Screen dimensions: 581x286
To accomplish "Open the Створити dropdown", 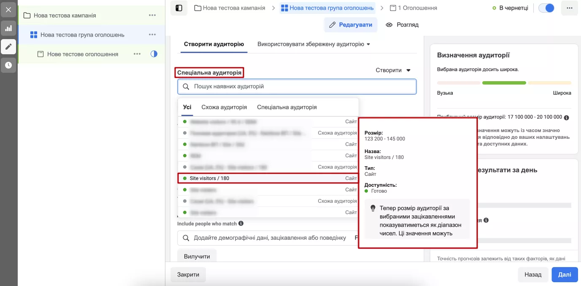I will point(393,71).
